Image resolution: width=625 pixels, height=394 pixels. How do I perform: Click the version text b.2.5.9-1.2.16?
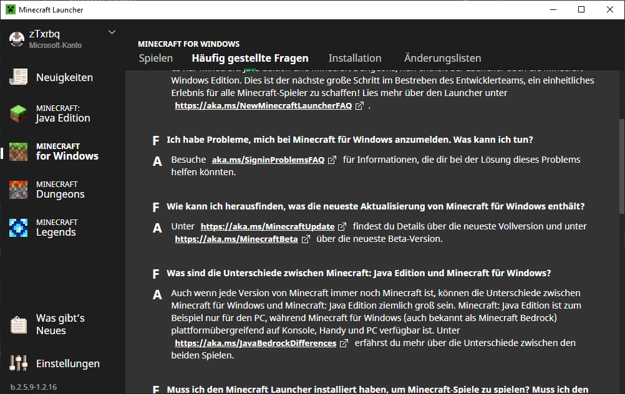(x=34, y=387)
